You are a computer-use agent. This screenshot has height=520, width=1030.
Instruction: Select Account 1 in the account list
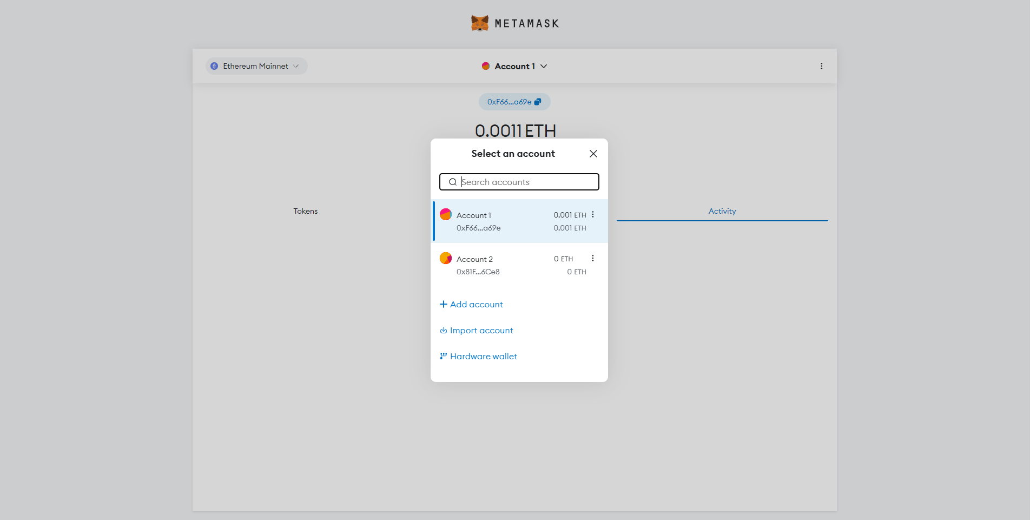point(519,221)
